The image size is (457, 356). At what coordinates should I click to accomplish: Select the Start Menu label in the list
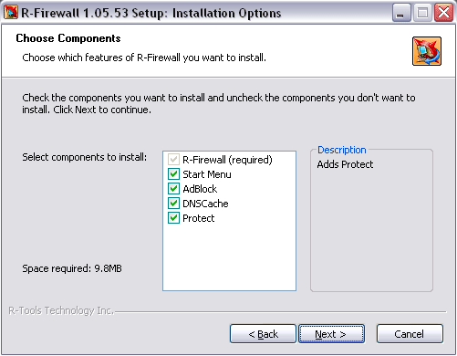point(207,174)
